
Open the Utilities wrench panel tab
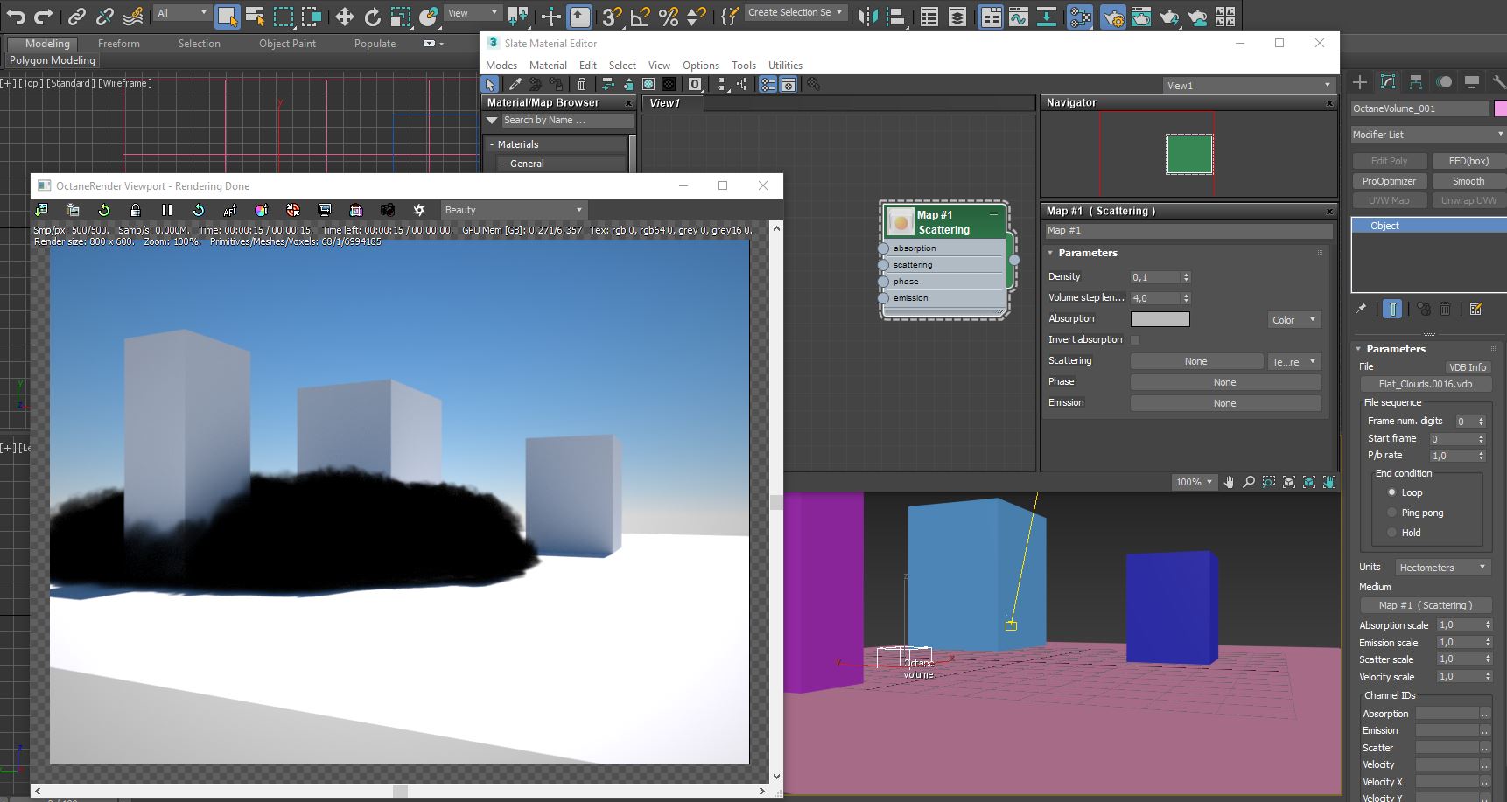tap(1499, 82)
